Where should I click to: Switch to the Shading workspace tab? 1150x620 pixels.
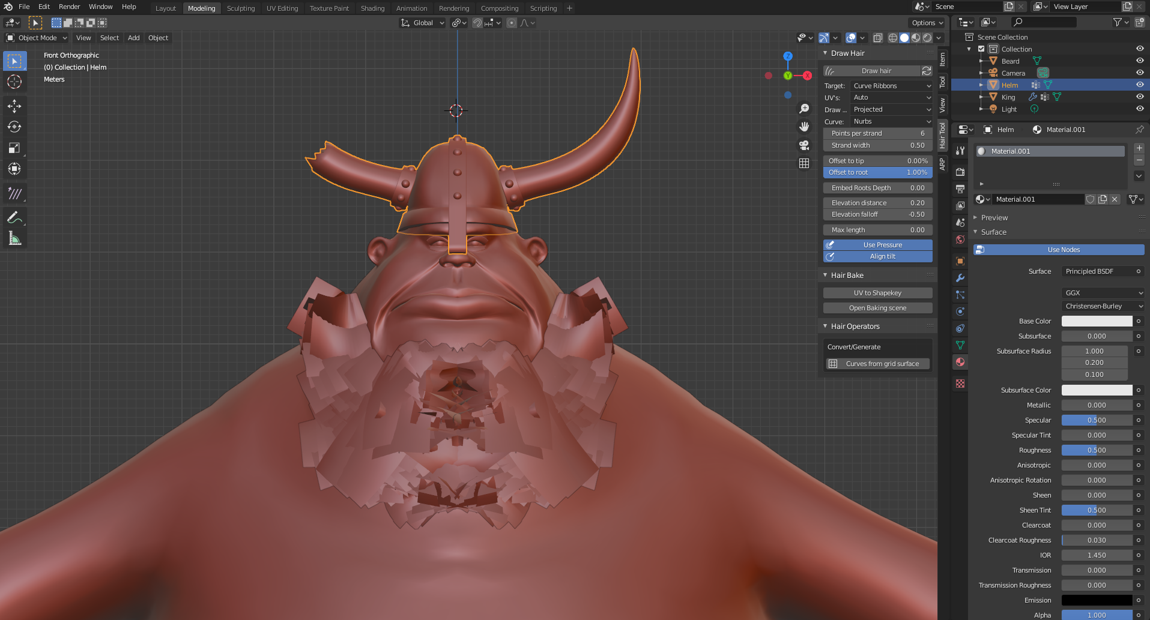pos(372,8)
